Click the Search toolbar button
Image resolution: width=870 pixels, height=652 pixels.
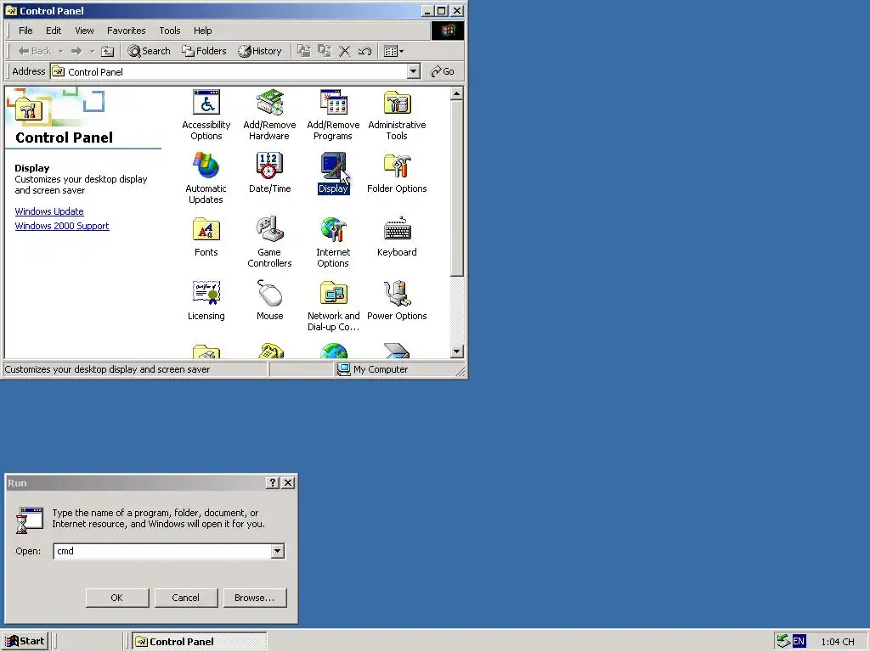coord(149,51)
